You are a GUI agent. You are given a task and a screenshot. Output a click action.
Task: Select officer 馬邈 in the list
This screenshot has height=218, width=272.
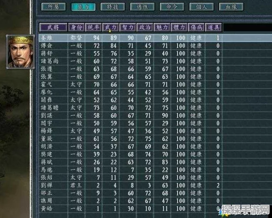(47, 170)
